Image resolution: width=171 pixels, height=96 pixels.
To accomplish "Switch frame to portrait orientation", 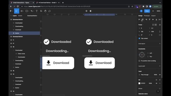I will coord(153,25).
